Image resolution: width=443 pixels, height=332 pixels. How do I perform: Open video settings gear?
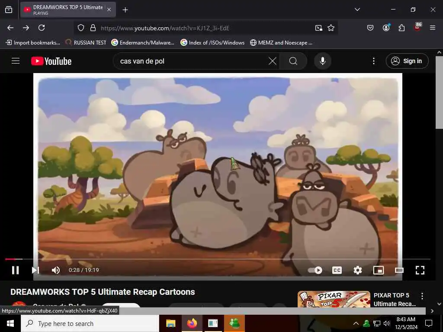coord(358,270)
